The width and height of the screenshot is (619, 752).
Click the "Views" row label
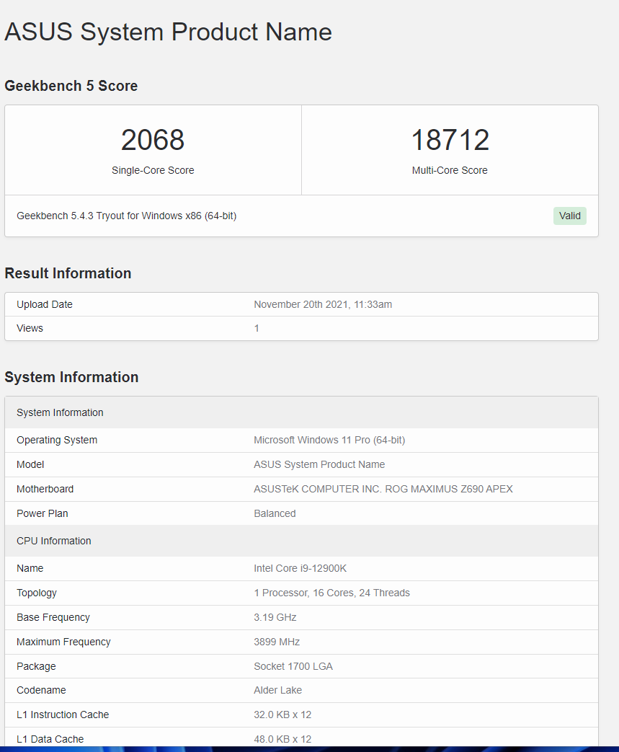coord(30,328)
